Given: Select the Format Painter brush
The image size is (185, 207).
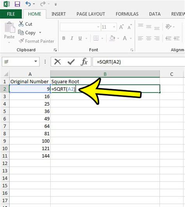Looking at the screenshot, I should [21, 41].
